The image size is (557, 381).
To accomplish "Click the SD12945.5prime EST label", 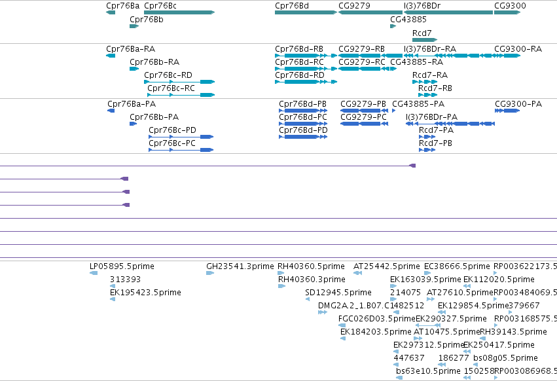I will pyautogui.click(x=338, y=293).
